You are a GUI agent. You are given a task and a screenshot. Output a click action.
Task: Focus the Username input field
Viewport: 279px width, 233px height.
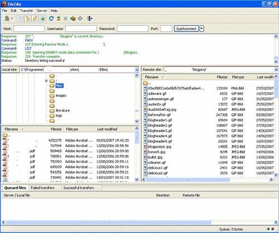[81, 28]
